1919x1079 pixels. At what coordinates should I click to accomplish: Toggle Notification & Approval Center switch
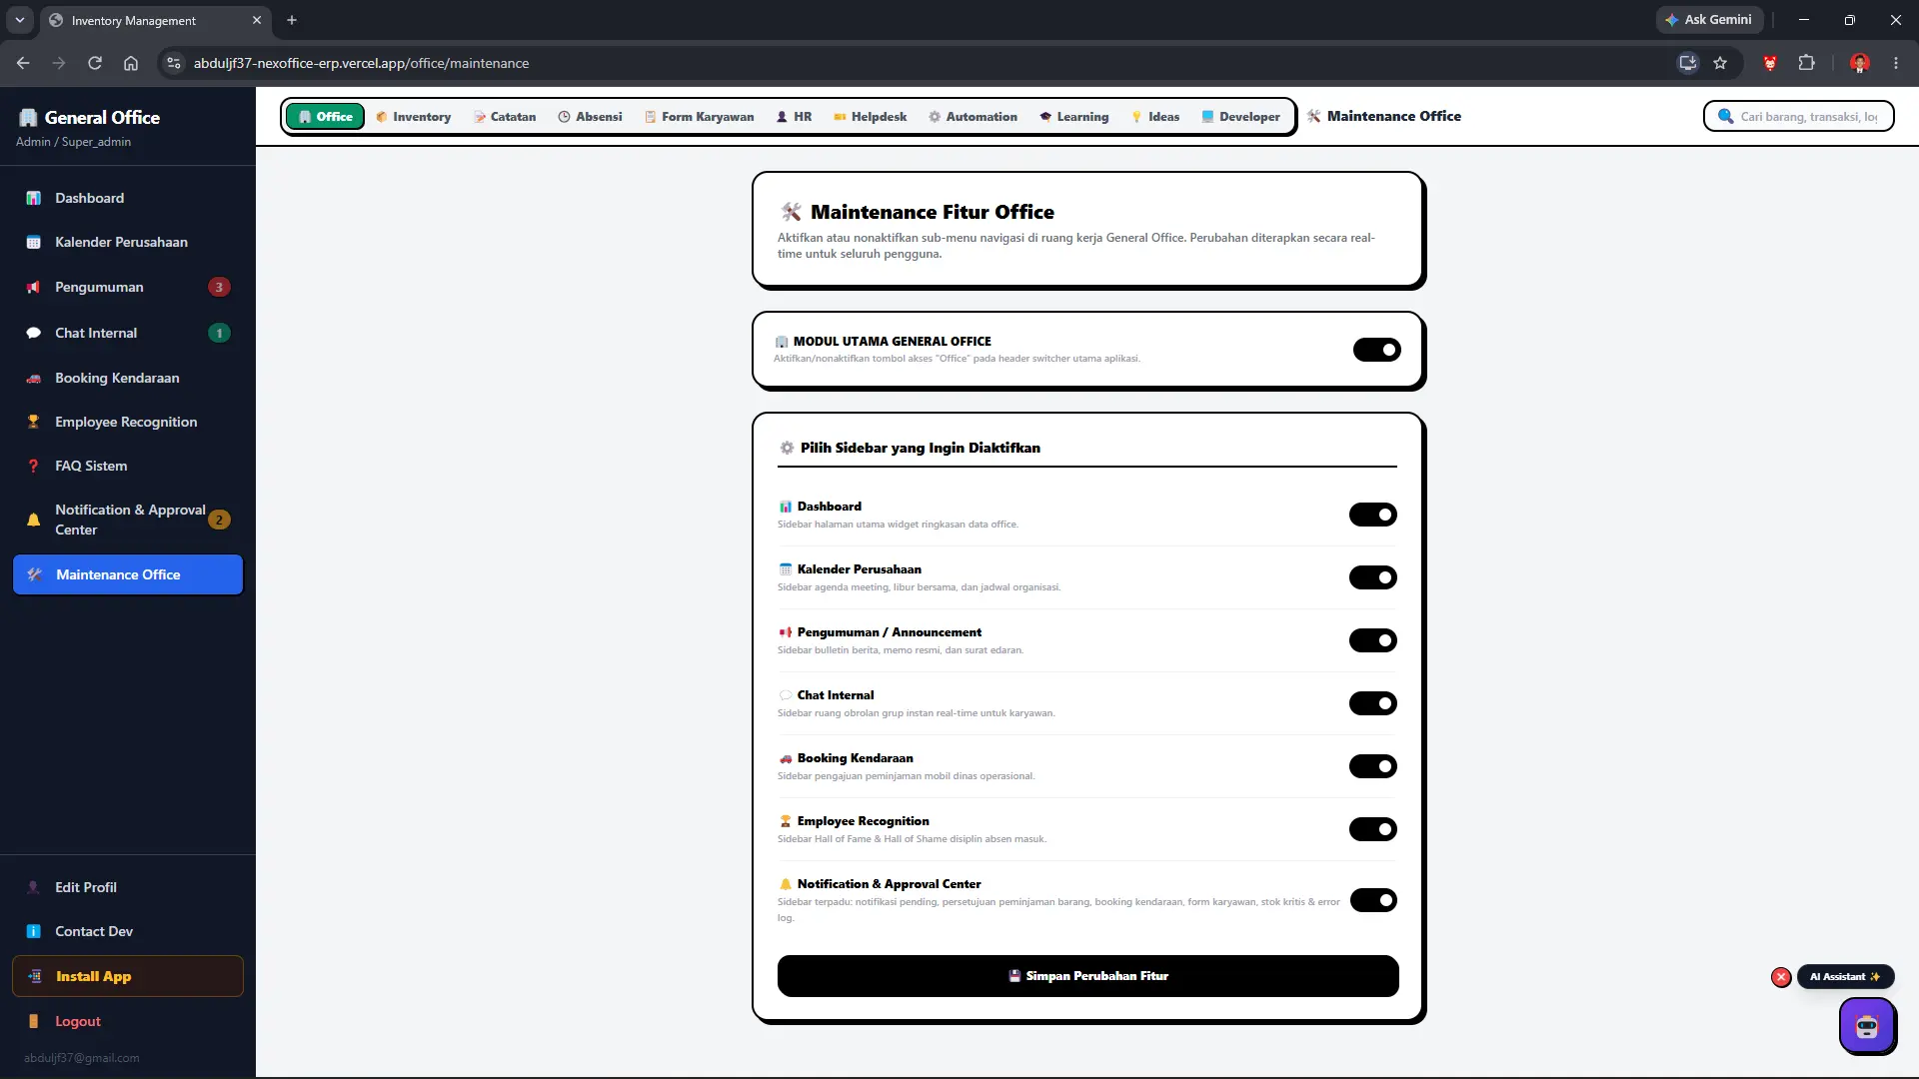[1372, 900]
